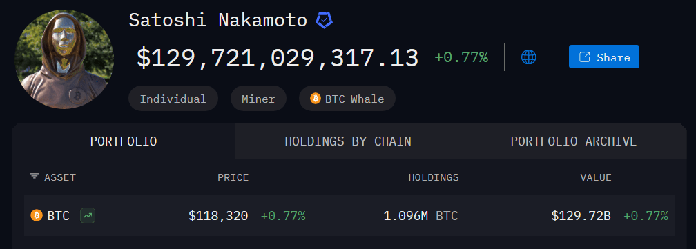696x249 pixels.
Task: Click the Bitcoin logo in BTC row
Action: pyautogui.click(x=37, y=216)
